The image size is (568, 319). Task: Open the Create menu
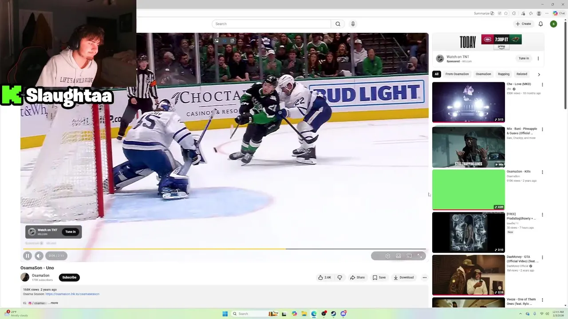point(523,24)
